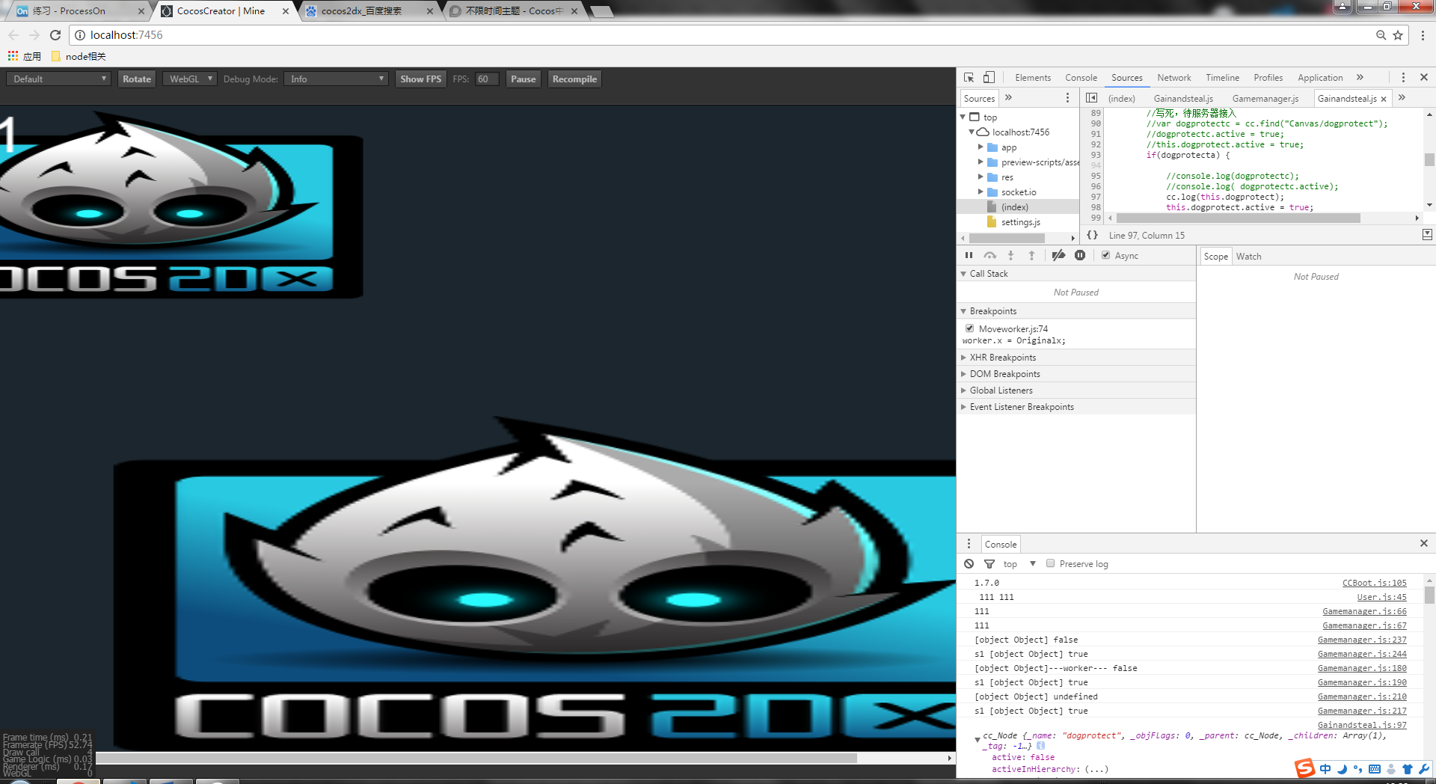Expand Global Listeners section

(x=1076, y=391)
